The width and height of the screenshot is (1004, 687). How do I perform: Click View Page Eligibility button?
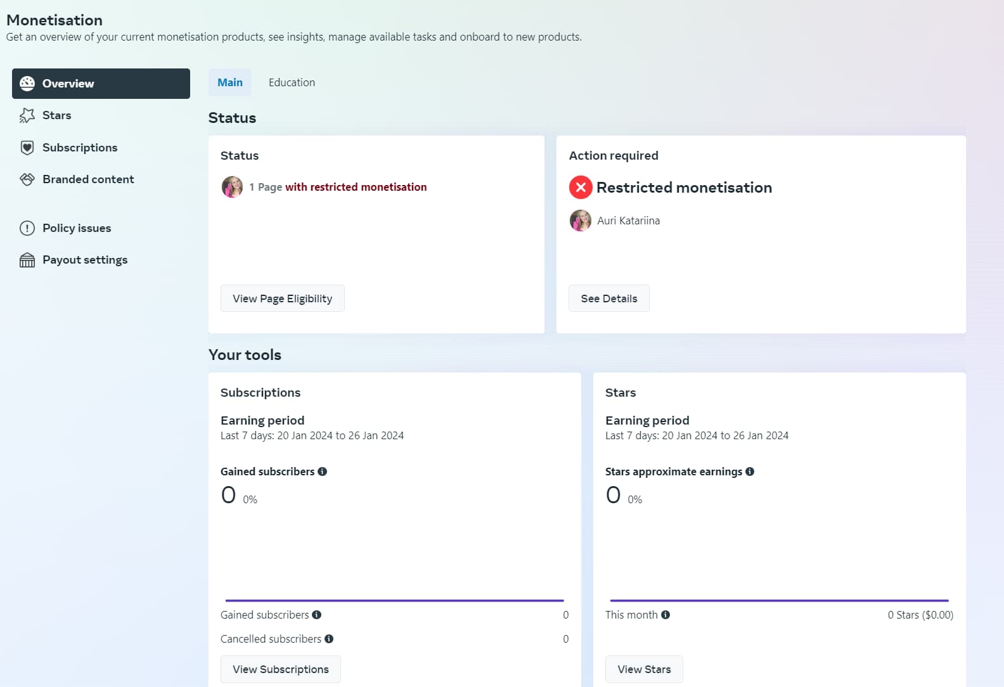point(282,299)
